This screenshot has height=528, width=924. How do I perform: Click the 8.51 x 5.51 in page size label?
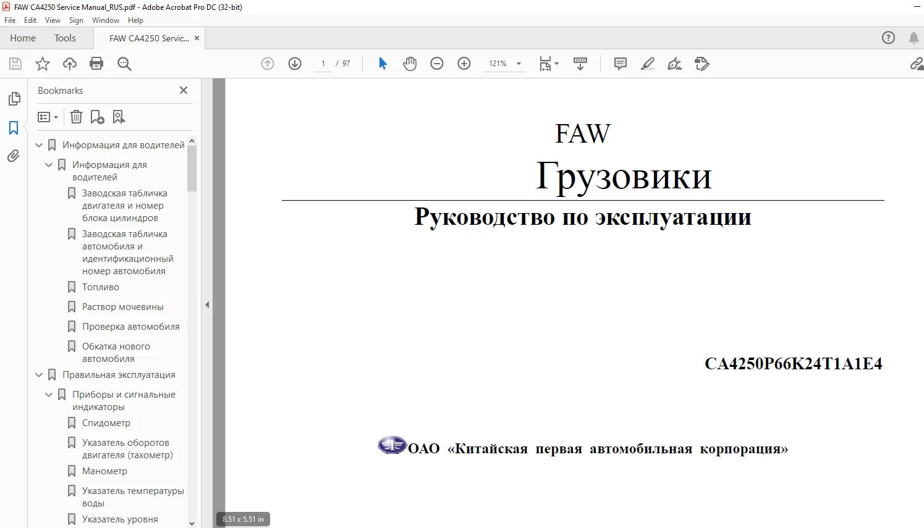243,519
